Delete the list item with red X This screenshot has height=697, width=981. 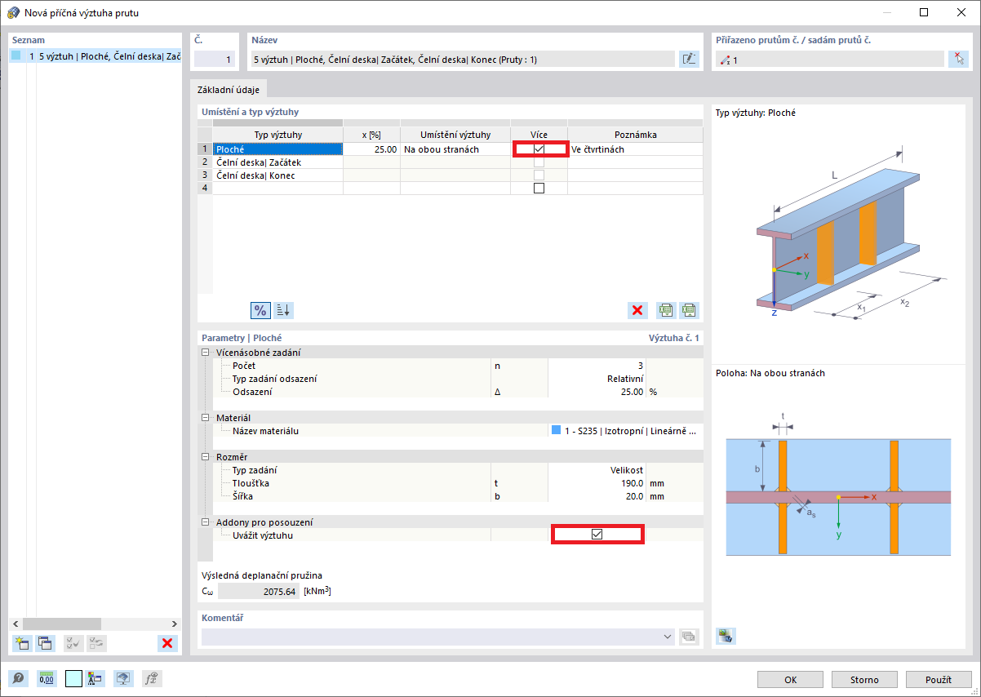167,643
